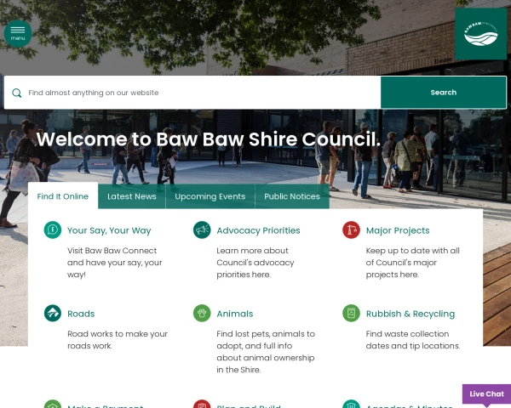The image size is (511, 408).
Task: Open the Rubbish & Recycling link
Action: [x=411, y=314]
